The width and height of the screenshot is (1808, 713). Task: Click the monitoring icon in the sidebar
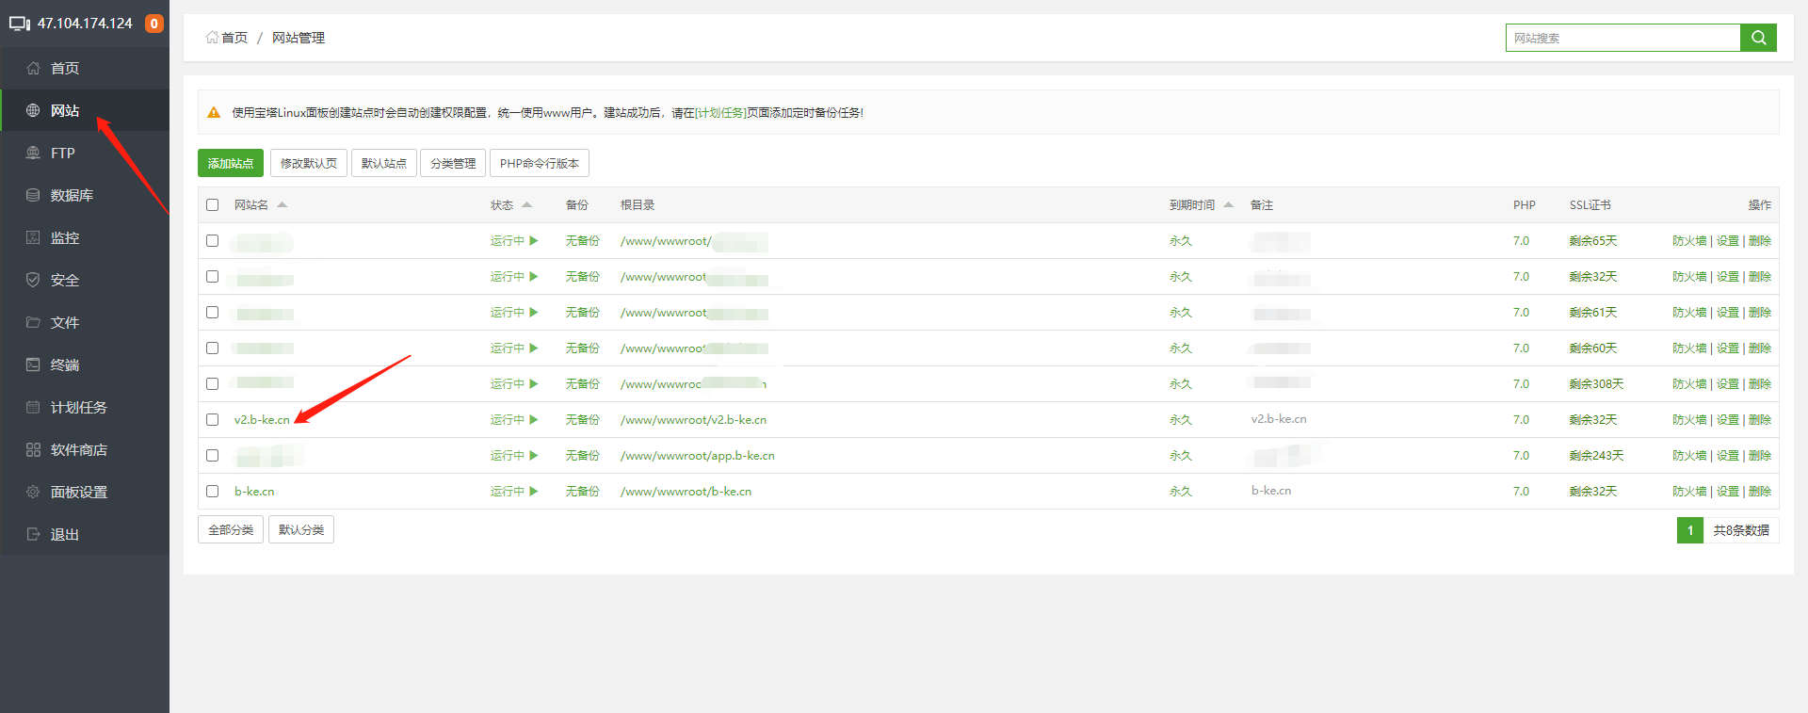33,237
